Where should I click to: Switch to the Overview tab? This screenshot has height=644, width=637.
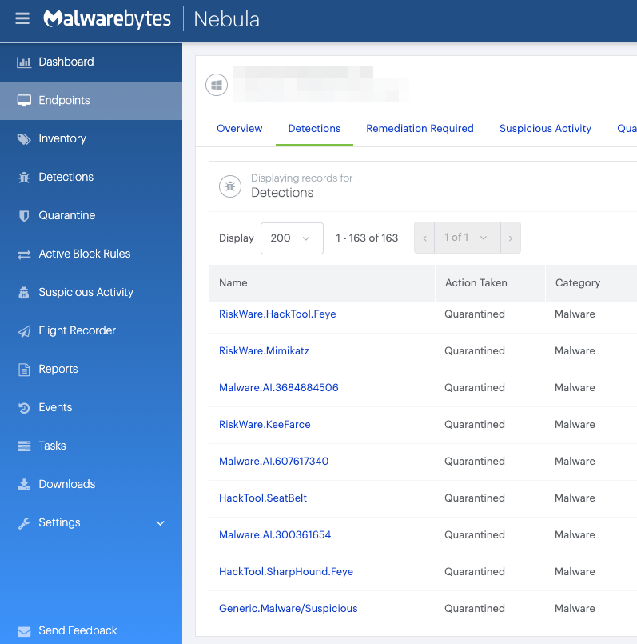(239, 129)
